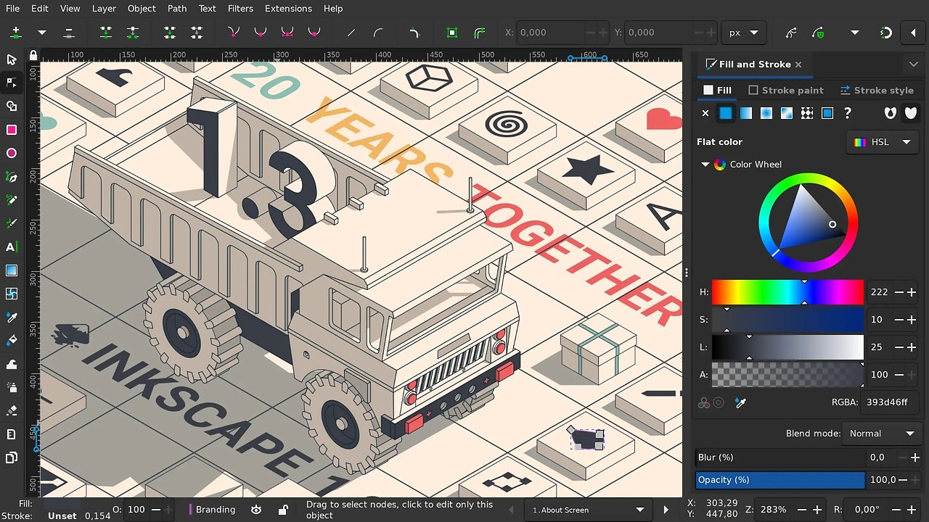Open the About Screen page selector
Image resolution: width=929 pixels, height=522 pixels.
pos(588,510)
